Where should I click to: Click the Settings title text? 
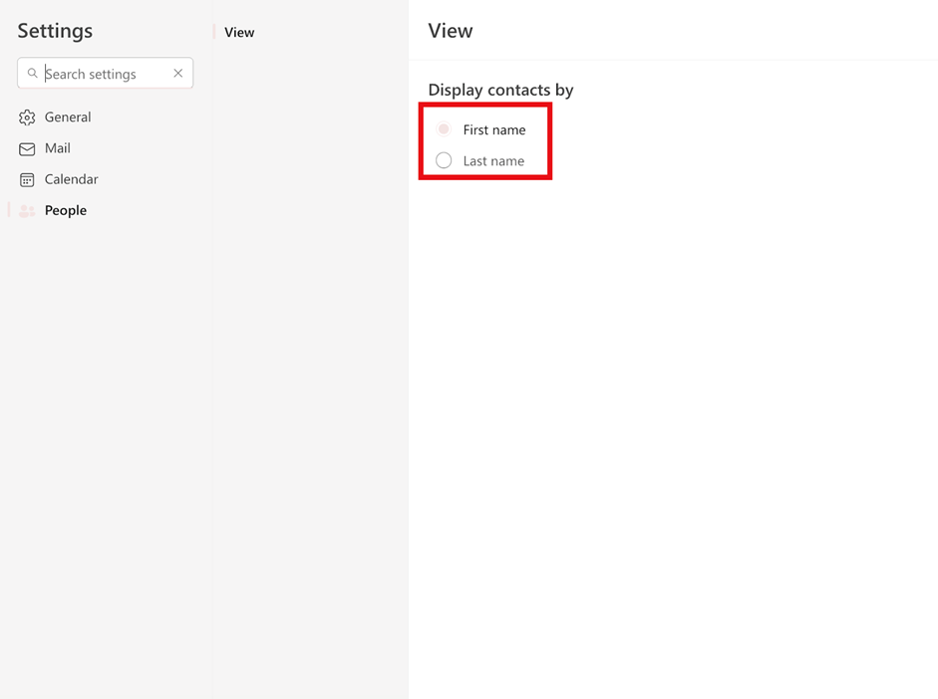(55, 31)
